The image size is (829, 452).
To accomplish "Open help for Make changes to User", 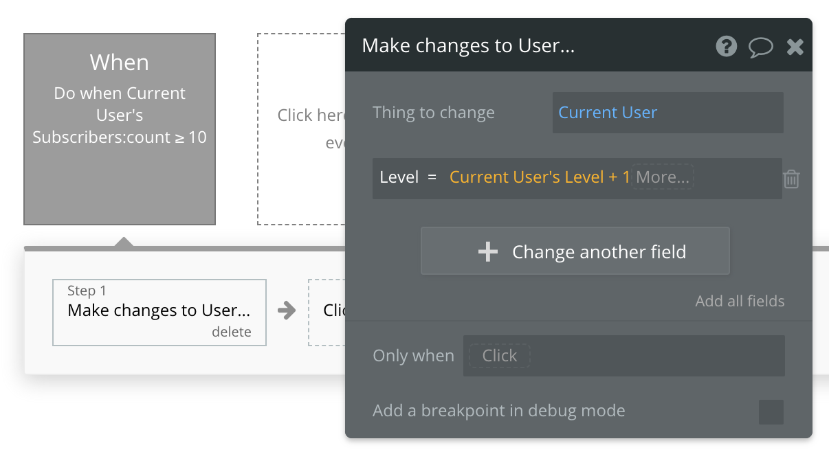I will (x=726, y=46).
